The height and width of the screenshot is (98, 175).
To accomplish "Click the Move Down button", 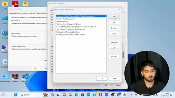I will click(x=114, y=48).
